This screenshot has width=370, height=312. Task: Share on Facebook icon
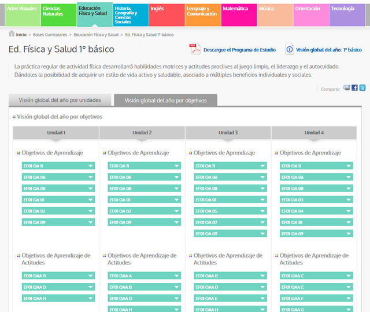click(x=354, y=88)
